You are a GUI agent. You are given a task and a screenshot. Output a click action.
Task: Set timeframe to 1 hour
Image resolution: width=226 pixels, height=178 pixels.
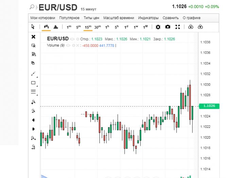coord(107,27)
